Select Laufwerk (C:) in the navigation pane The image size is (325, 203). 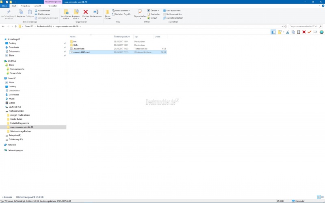pyautogui.click(x=15, y=107)
